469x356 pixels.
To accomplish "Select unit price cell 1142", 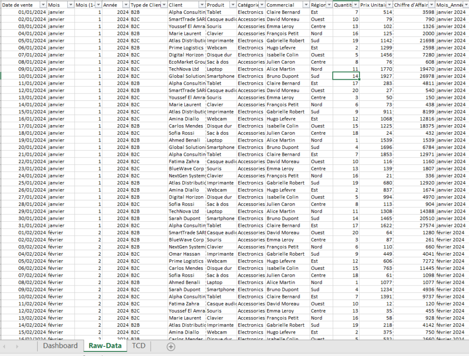I will click(376, 41).
